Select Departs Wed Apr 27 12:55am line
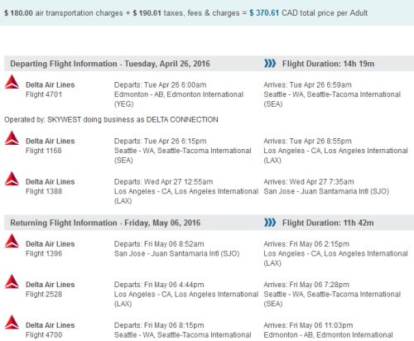The image size is (414, 341). [x=163, y=182]
